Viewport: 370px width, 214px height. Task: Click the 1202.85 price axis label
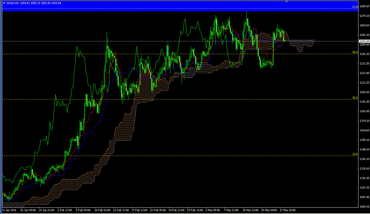pyautogui.click(x=365, y=92)
